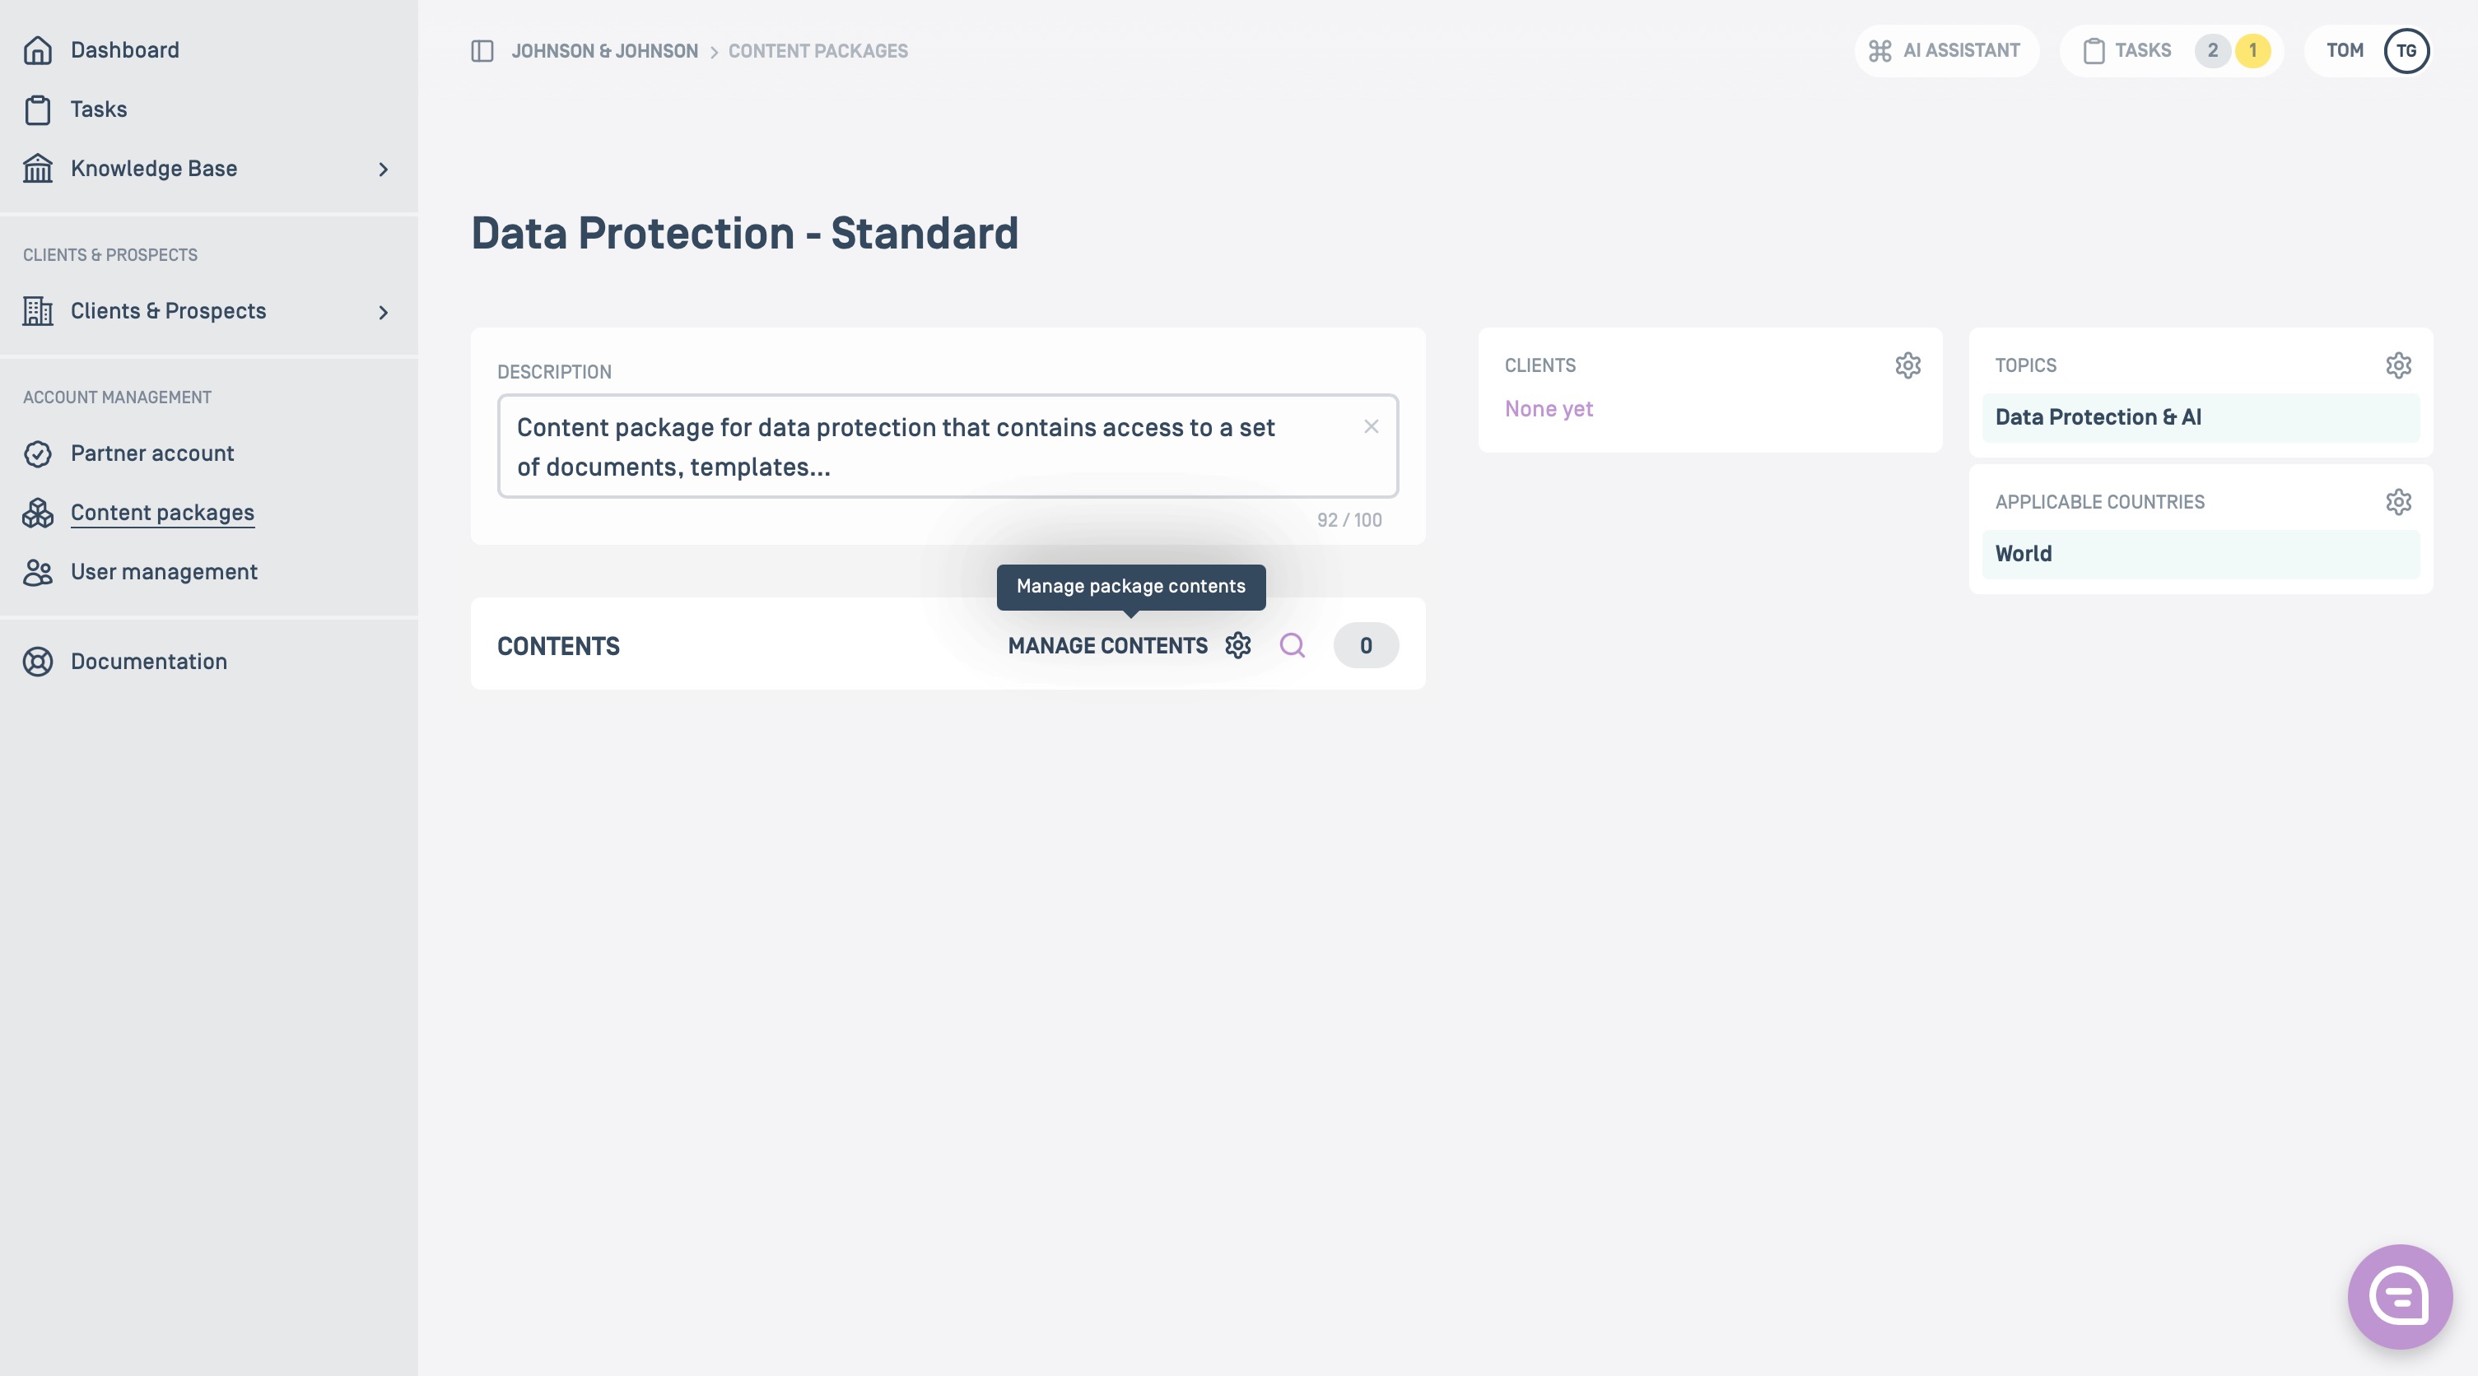Toggle the sidebar panel icon
2478x1376 pixels.
[482, 51]
